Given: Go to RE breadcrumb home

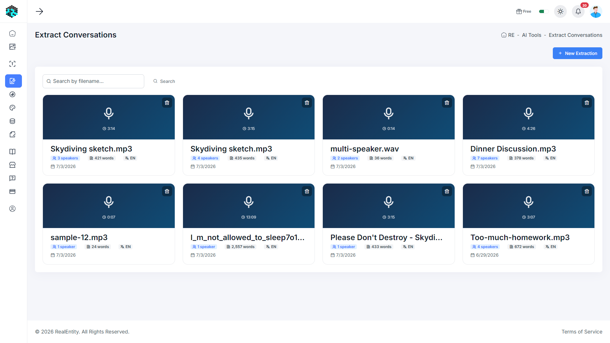Looking at the screenshot, I should click(508, 35).
